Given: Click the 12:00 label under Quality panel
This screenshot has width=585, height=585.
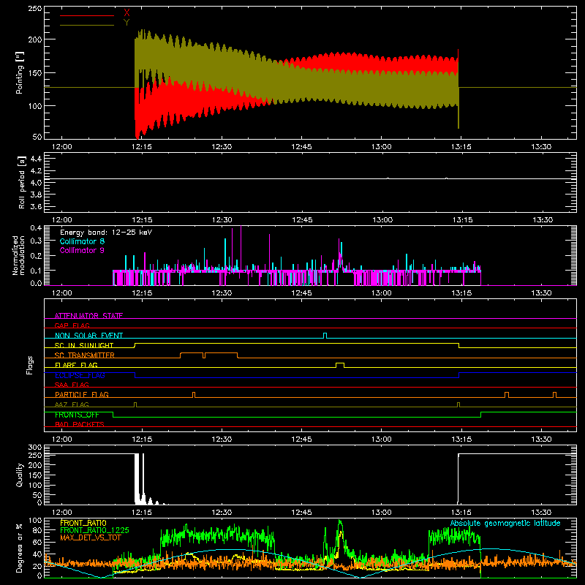Looking at the screenshot, I should pos(61,513).
